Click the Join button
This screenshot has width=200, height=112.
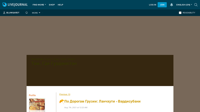[x=162, y=5]
